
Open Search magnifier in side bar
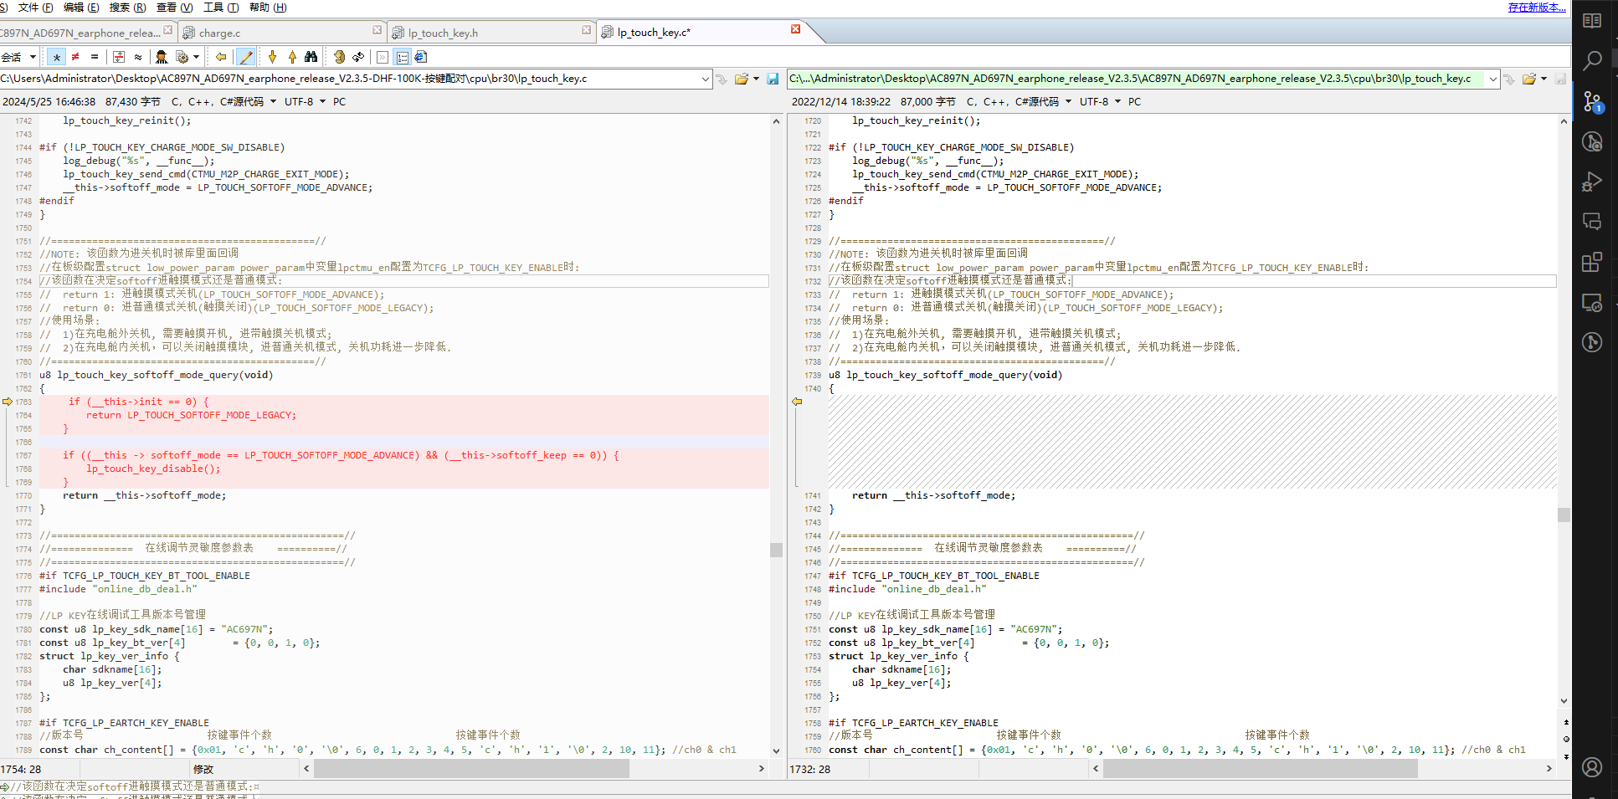1592,60
